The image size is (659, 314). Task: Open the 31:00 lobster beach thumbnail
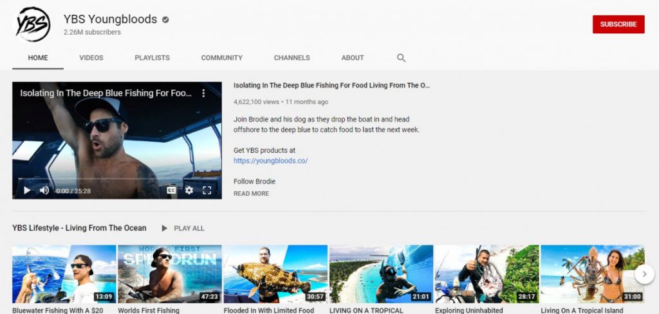click(x=593, y=274)
